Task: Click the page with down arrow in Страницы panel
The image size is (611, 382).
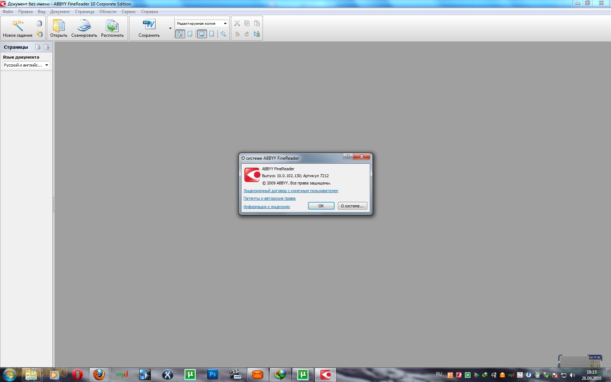Action: 38,47
